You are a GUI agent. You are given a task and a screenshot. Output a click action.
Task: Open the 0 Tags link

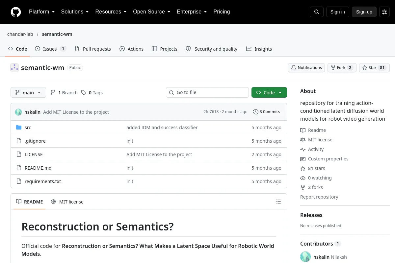92,93
